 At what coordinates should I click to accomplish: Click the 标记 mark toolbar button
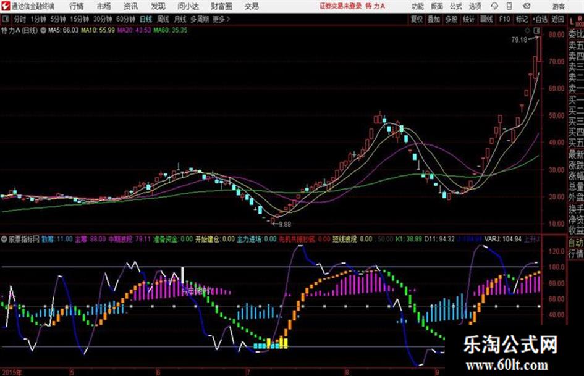522,19
